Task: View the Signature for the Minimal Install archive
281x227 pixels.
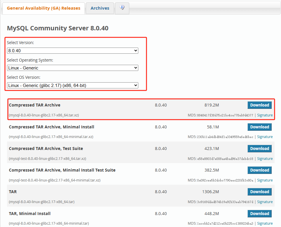Action: click(x=265, y=137)
